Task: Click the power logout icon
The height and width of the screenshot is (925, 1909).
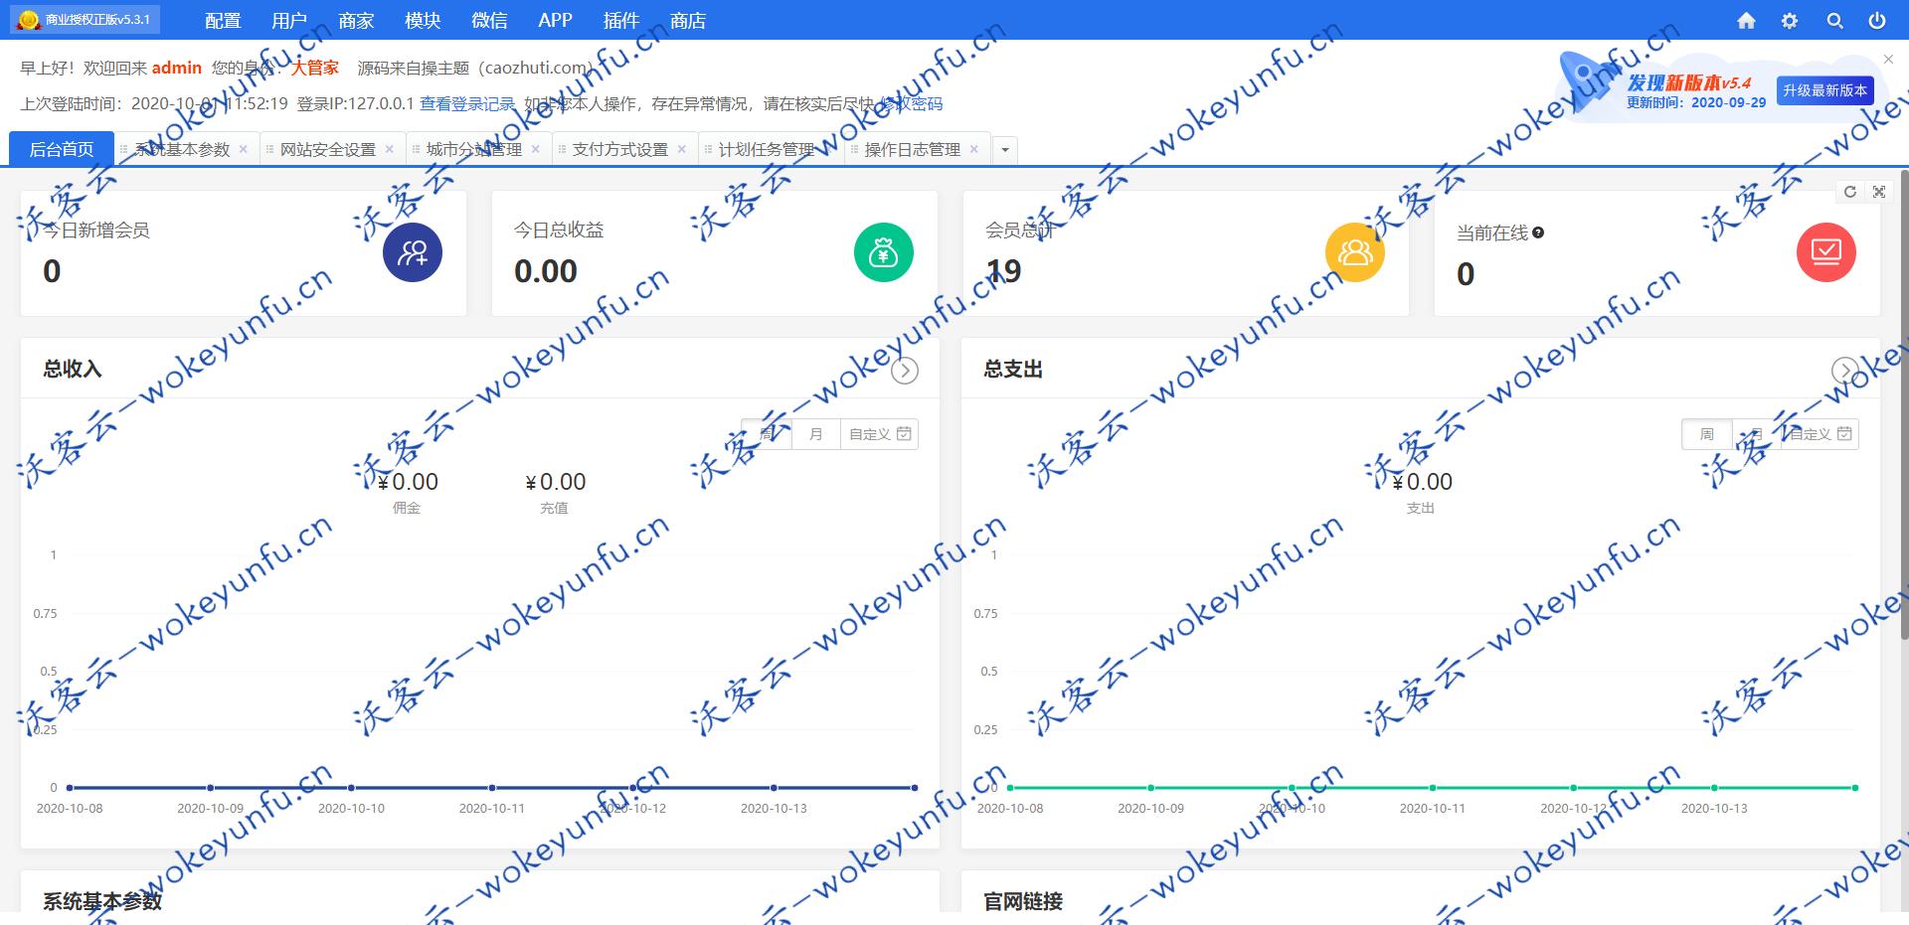Action: [1877, 21]
